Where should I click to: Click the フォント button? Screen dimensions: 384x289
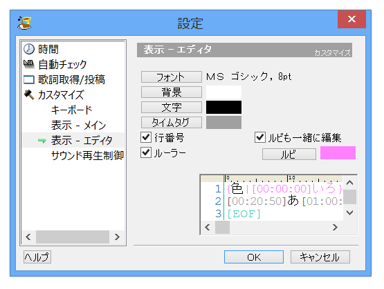click(172, 77)
